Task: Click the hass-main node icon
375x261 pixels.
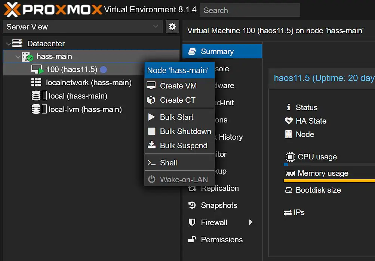Action: [27, 57]
